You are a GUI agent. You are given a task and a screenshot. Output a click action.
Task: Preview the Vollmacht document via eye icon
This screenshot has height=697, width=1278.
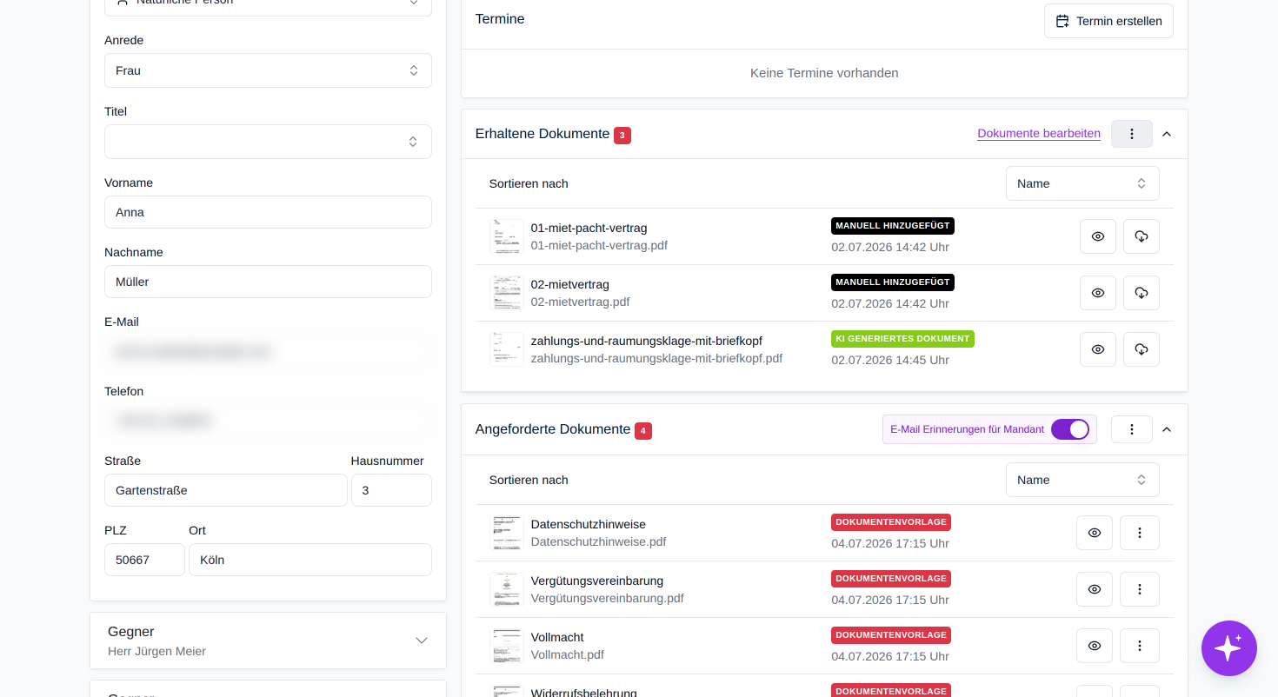[x=1094, y=646]
